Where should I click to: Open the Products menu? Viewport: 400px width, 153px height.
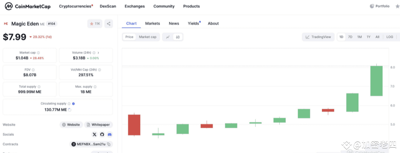pos(191,6)
